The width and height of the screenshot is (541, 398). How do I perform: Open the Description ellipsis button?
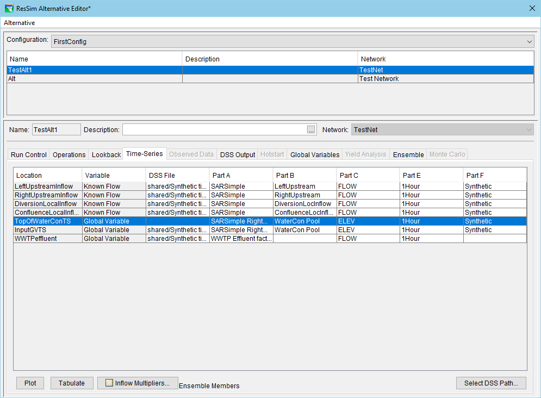point(311,129)
